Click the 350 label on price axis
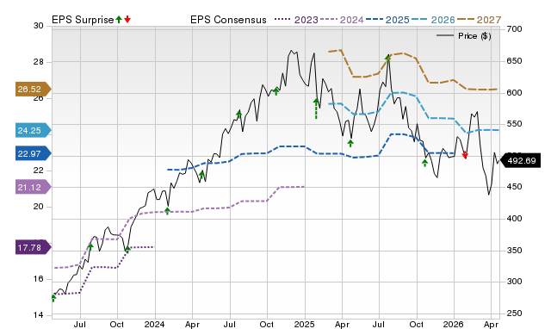The image size is (551, 329). click(x=514, y=251)
